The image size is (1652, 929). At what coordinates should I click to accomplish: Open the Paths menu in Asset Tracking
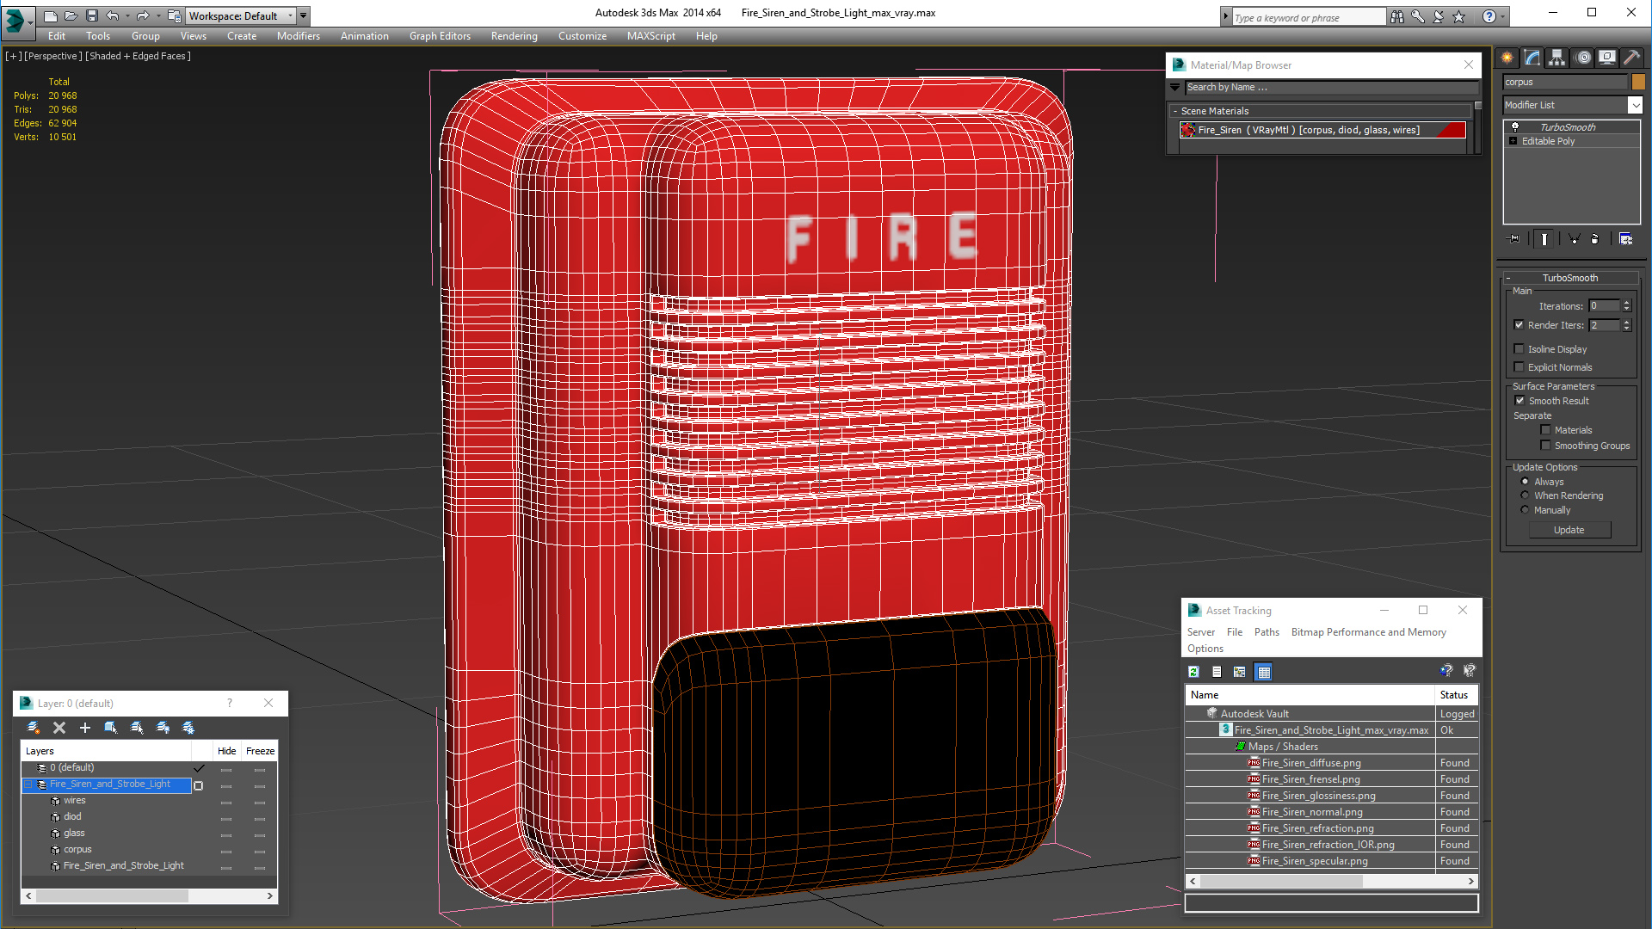(1267, 632)
